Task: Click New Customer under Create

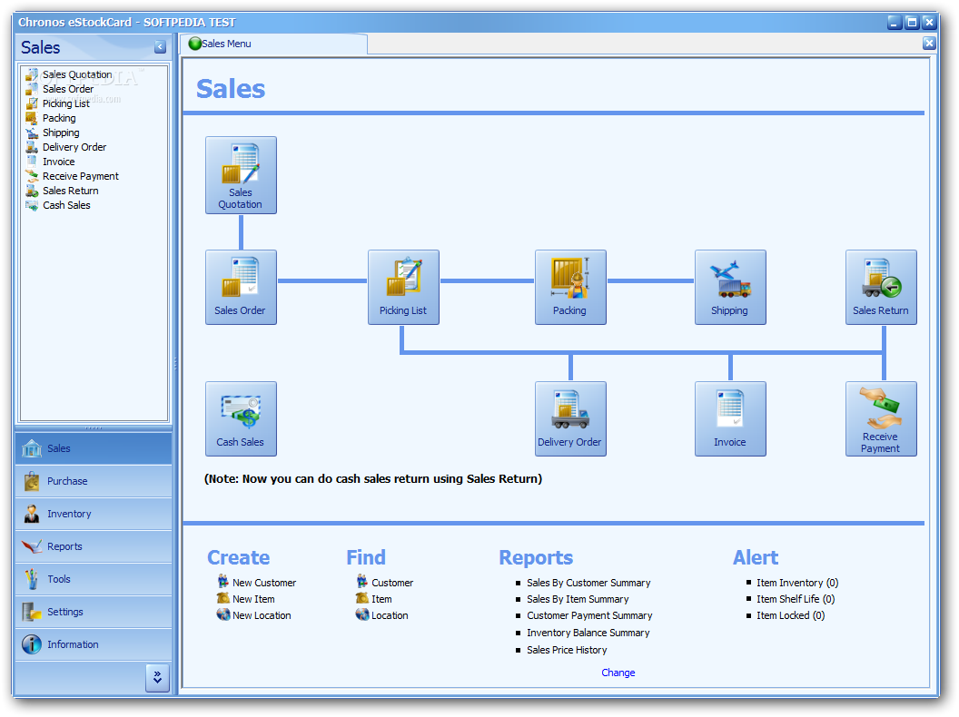Action: (264, 584)
